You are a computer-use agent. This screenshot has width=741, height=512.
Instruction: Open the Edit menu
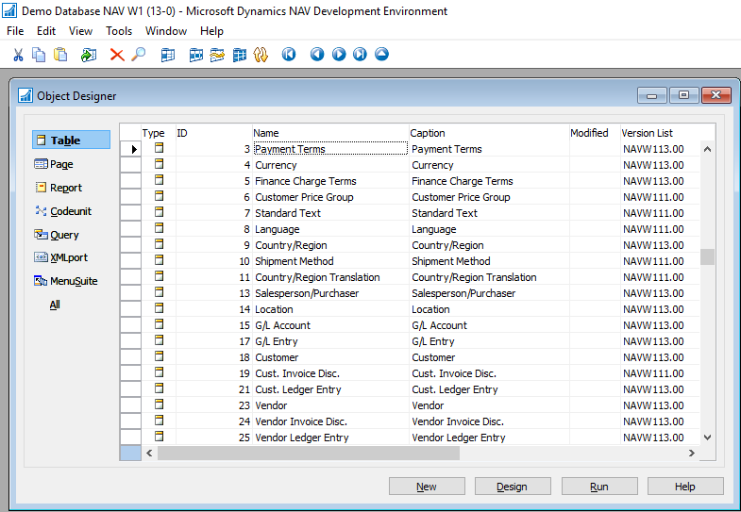point(46,31)
